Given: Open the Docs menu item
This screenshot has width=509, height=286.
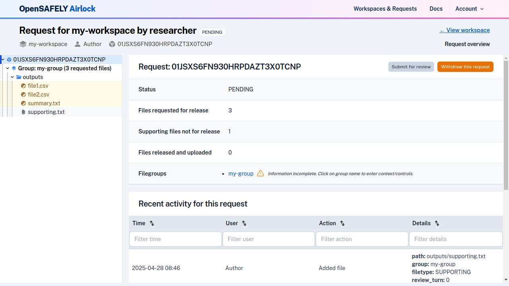Looking at the screenshot, I should [x=436, y=9].
